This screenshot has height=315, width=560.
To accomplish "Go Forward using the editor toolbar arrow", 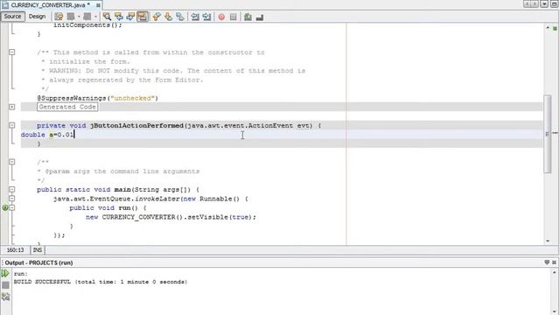I will tap(87, 17).
